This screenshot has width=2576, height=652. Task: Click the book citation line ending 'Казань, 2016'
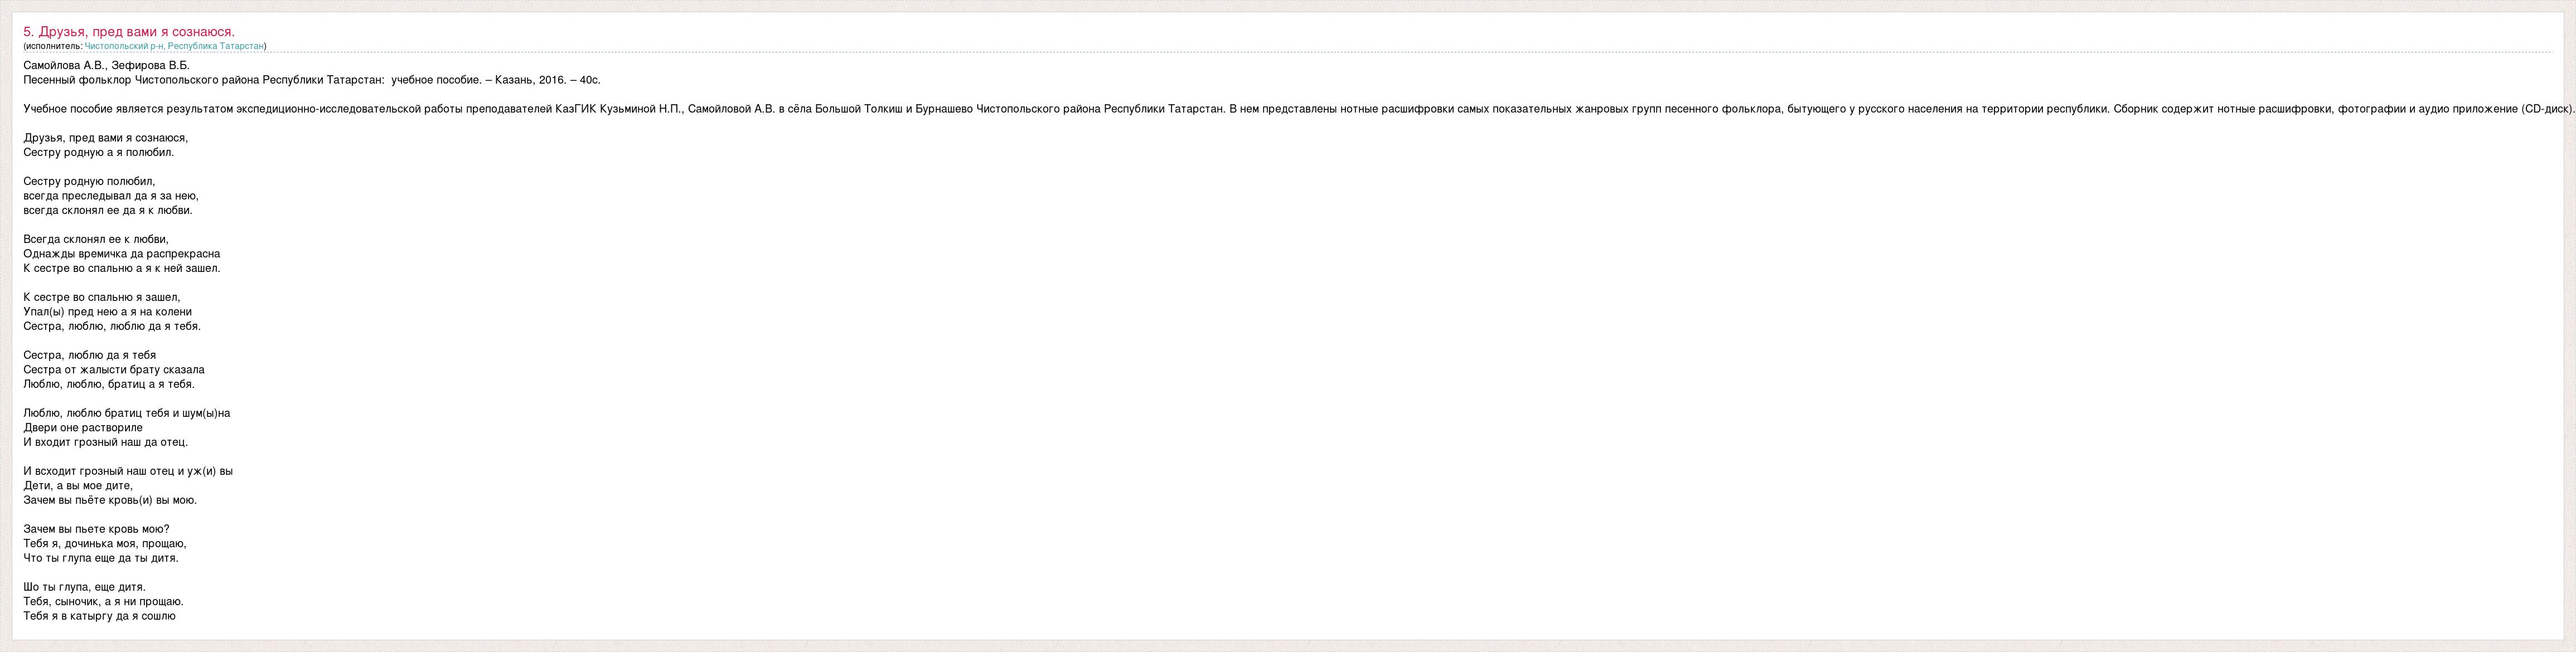coord(311,80)
